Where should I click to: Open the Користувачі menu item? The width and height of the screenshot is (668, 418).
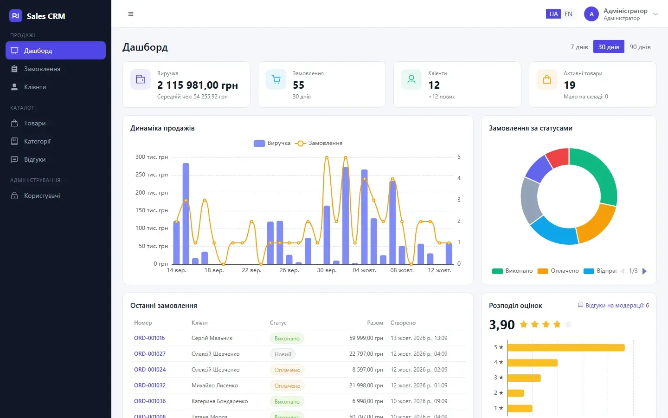point(56,196)
